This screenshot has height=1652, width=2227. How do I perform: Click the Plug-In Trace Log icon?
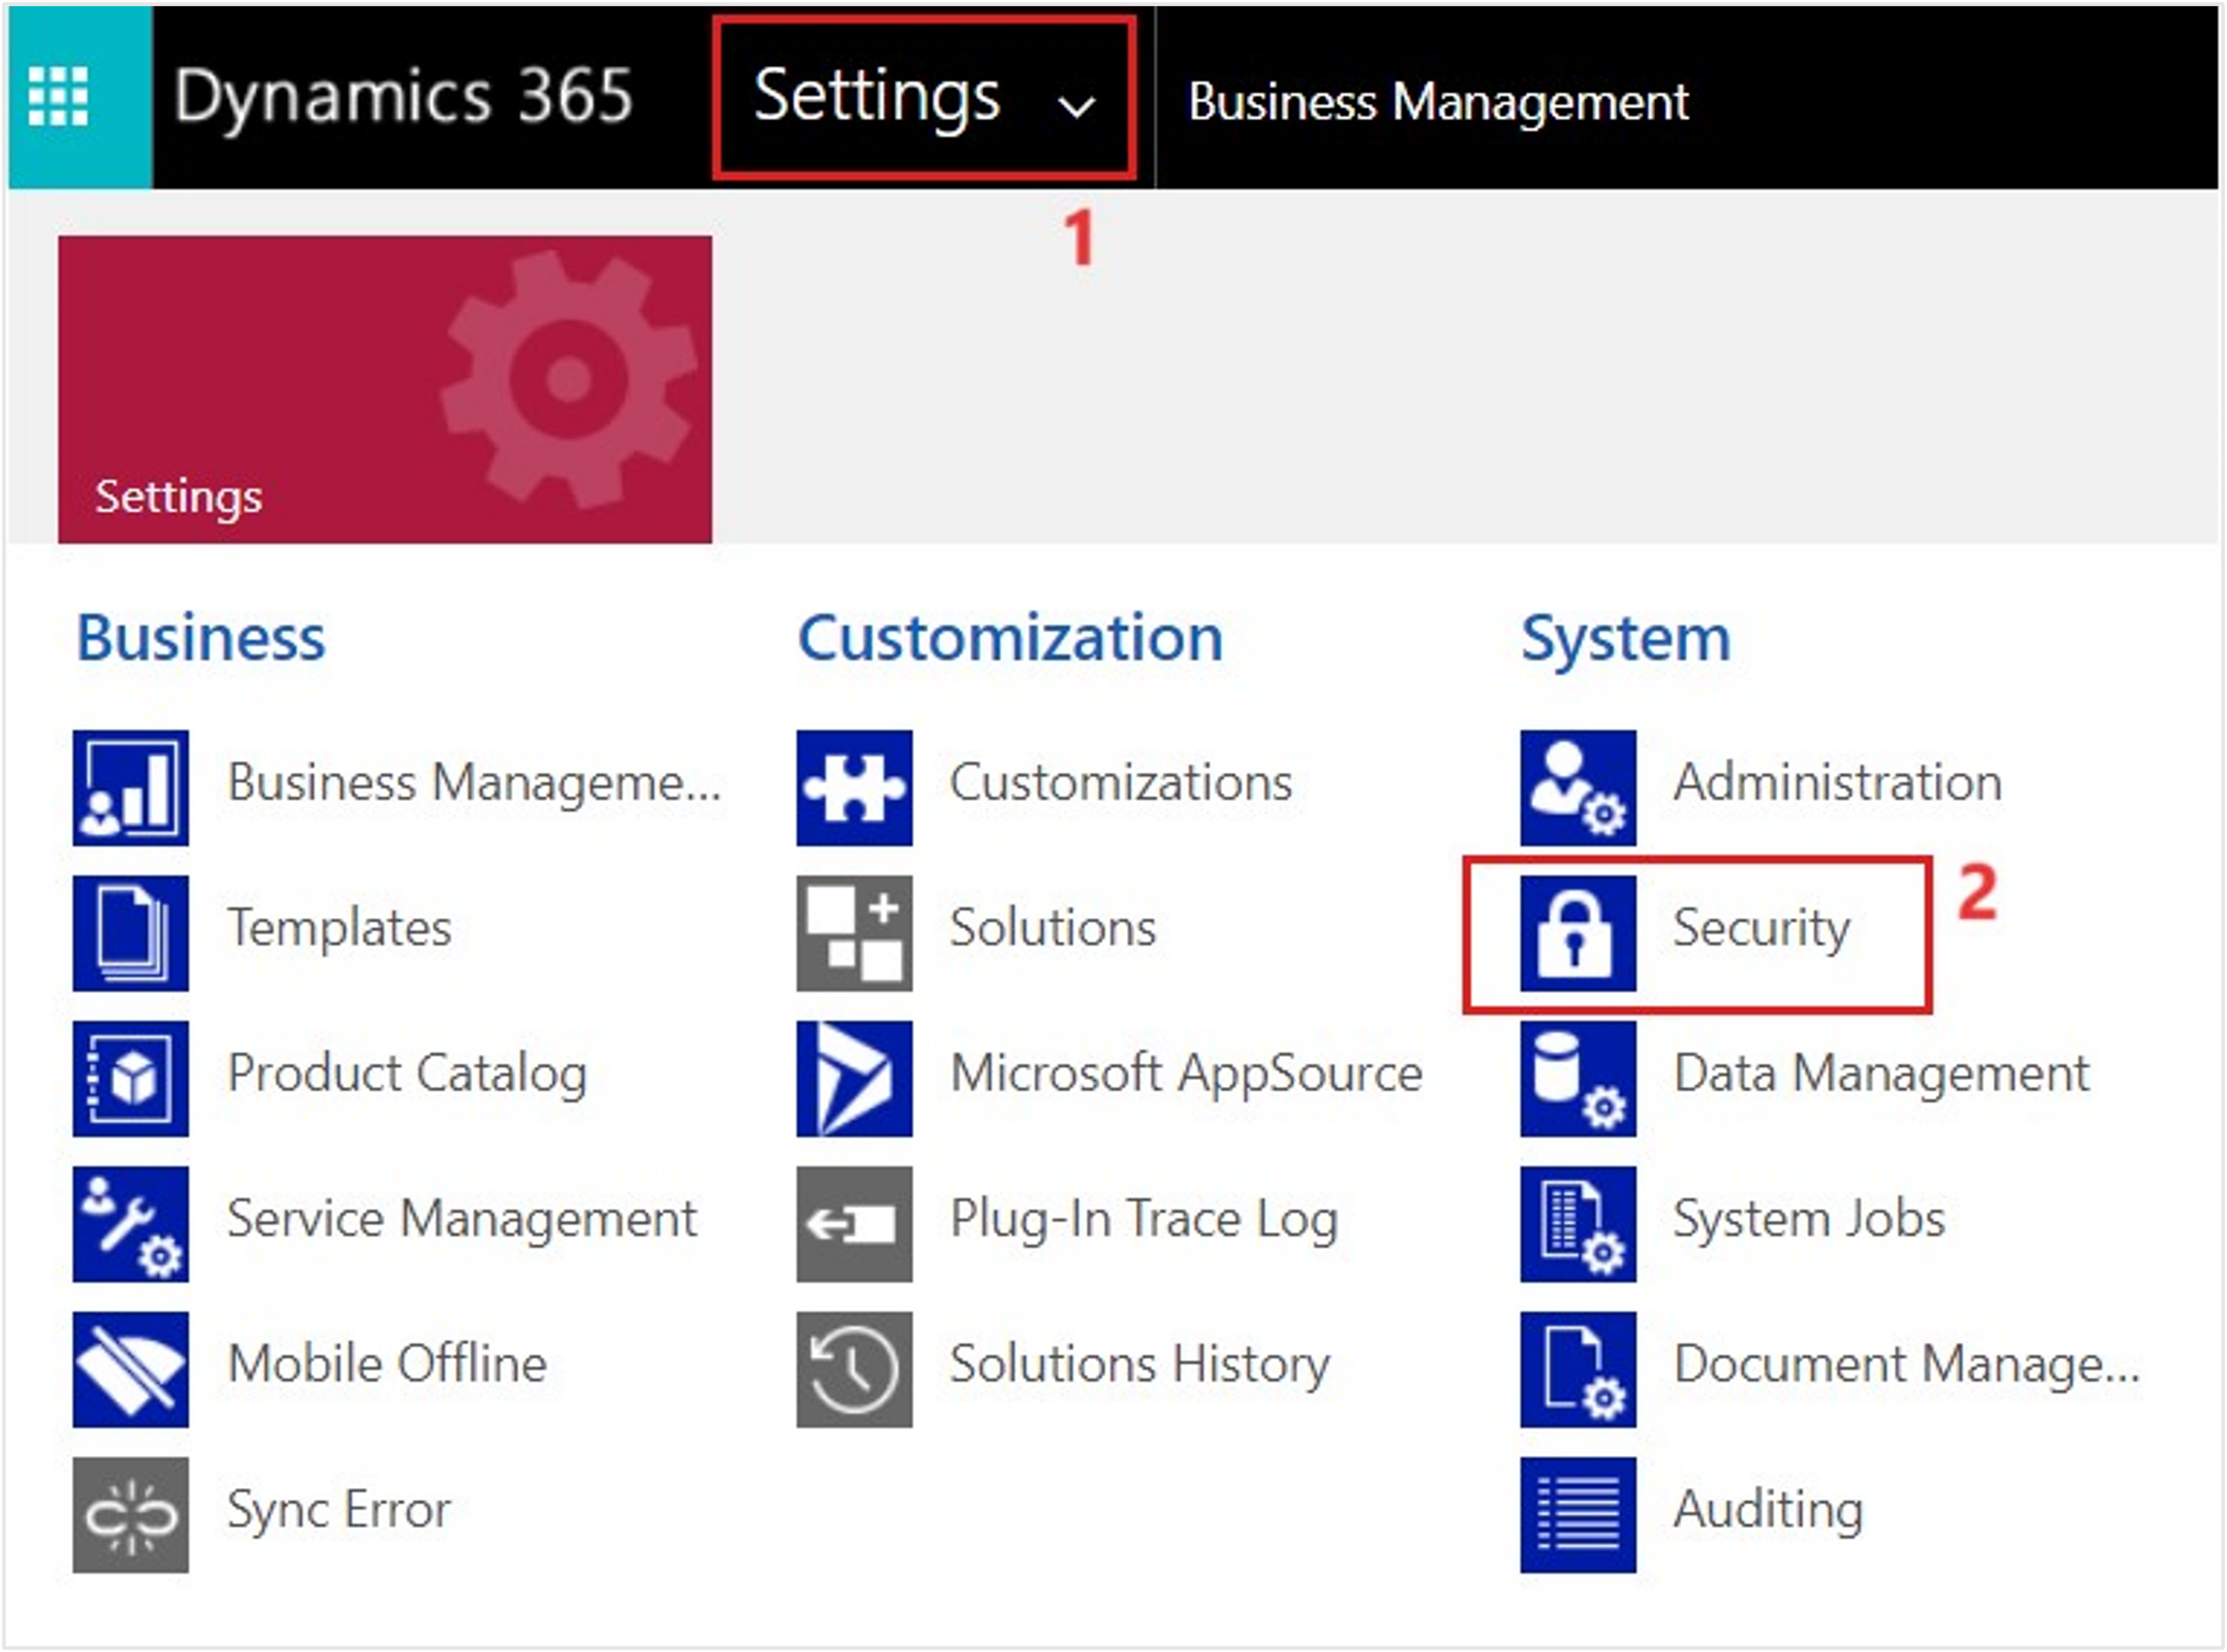tap(853, 1224)
